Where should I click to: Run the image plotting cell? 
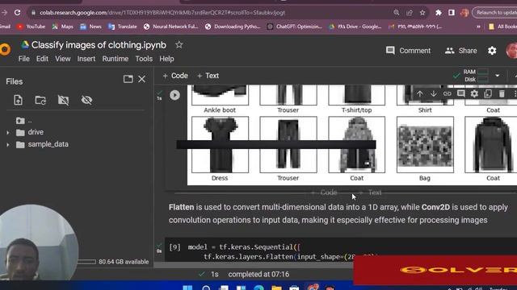click(x=174, y=95)
